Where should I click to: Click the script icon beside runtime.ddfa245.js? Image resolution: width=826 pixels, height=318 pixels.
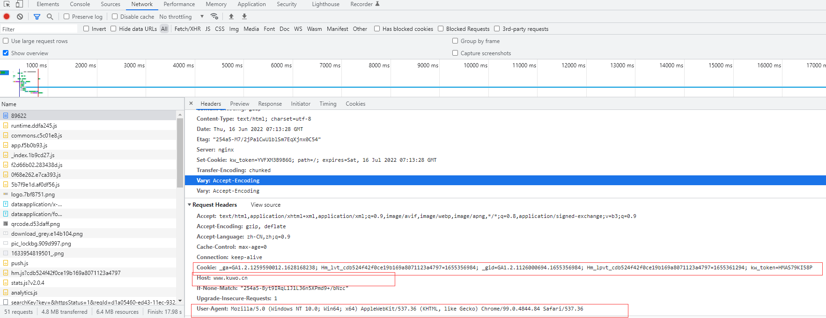[x=6, y=125]
